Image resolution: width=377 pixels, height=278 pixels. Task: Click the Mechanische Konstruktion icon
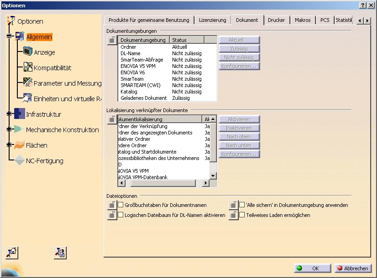tap(19, 129)
